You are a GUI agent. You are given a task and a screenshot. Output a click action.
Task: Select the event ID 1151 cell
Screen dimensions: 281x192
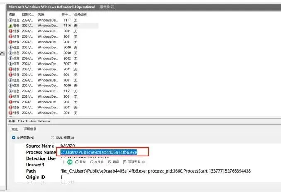67,91
